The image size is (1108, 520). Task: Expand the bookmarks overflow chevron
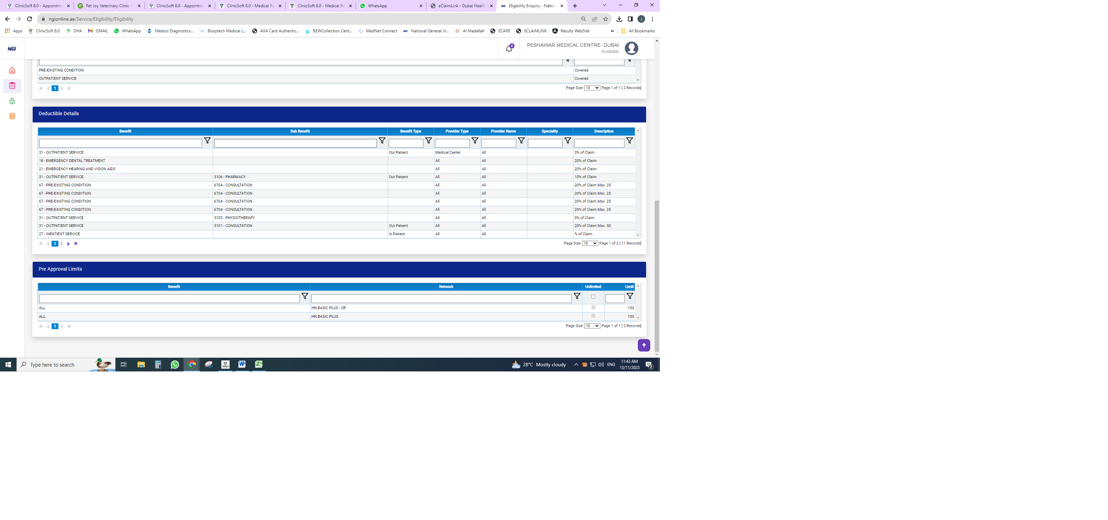tap(612, 31)
